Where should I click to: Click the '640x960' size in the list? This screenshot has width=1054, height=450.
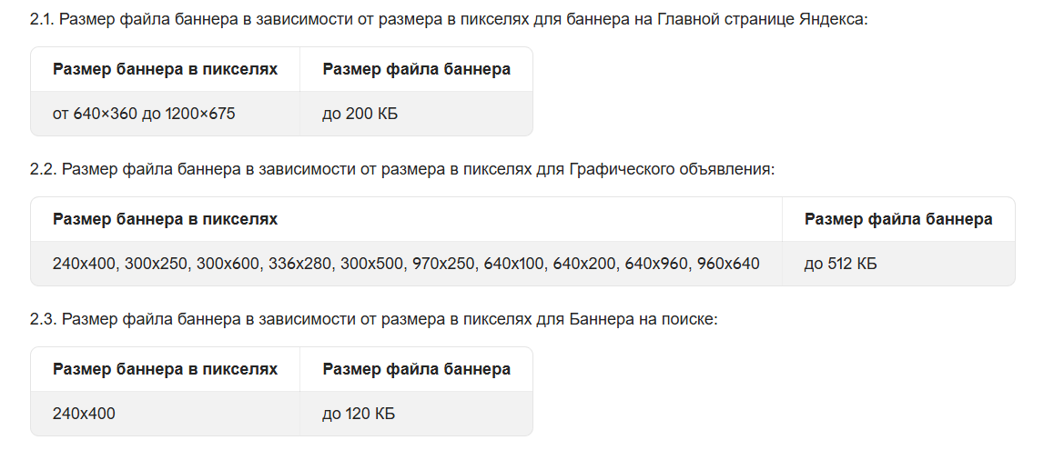(657, 264)
